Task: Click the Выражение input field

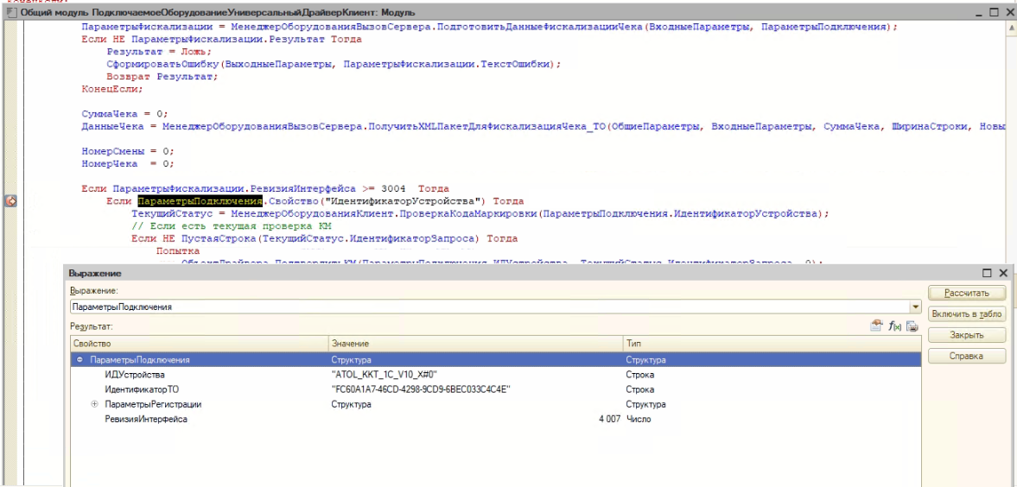Action: (490, 307)
